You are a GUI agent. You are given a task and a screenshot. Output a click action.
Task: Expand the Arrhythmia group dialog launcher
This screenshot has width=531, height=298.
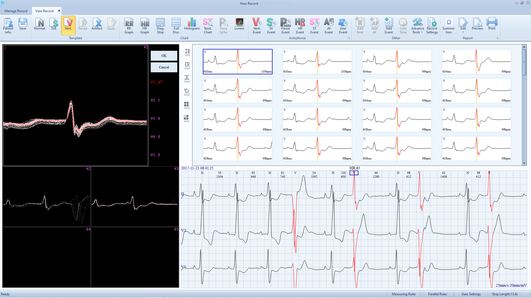point(348,38)
